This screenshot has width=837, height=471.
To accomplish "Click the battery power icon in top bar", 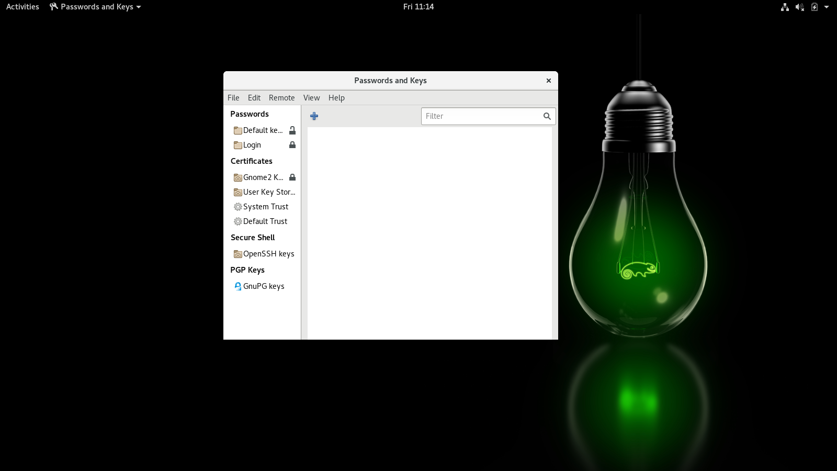I will [x=814, y=7].
